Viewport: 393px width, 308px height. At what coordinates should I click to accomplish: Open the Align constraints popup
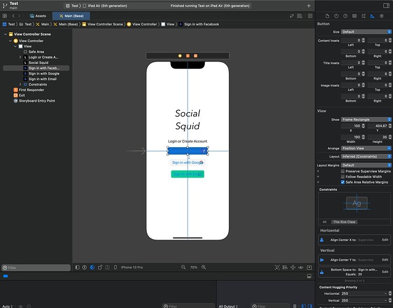tap(285, 267)
